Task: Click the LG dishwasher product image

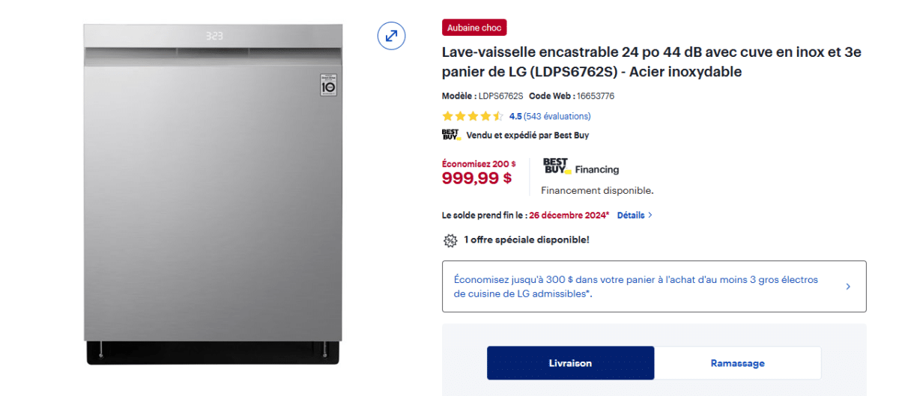Action: 214,195
